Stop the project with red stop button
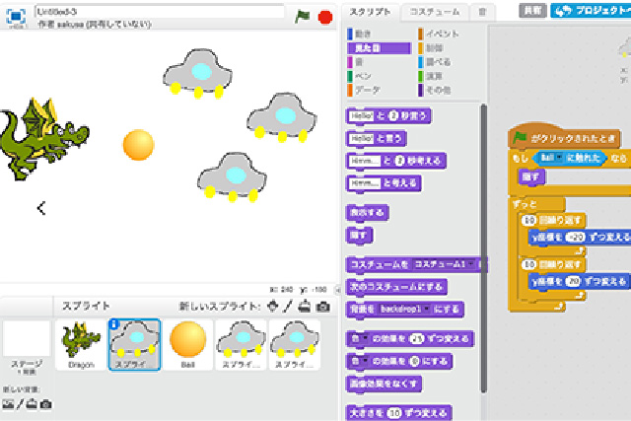 [x=324, y=18]
